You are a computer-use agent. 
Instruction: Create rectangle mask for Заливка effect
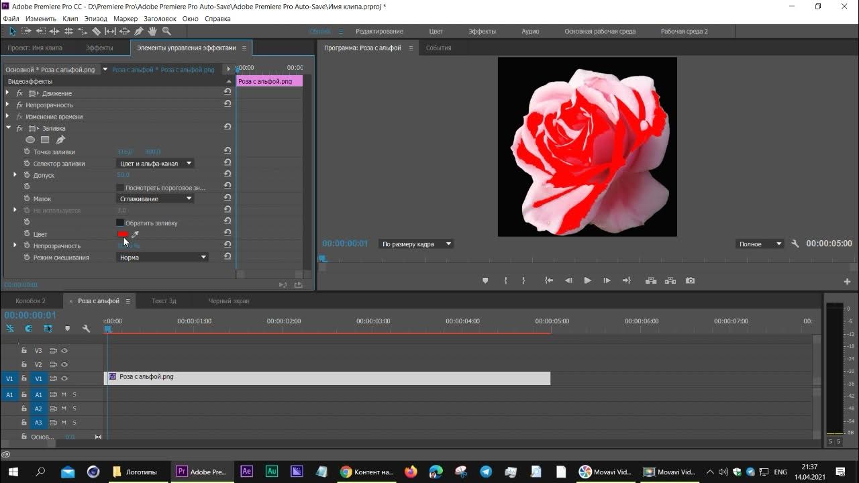(45, 140)
